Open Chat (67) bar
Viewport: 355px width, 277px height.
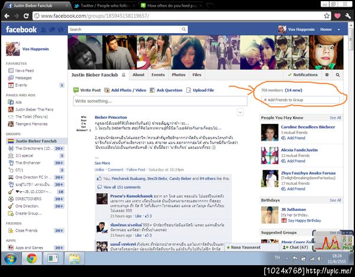[x=296, y=247]
